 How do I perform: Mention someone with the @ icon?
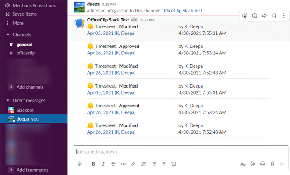point(253,164)
